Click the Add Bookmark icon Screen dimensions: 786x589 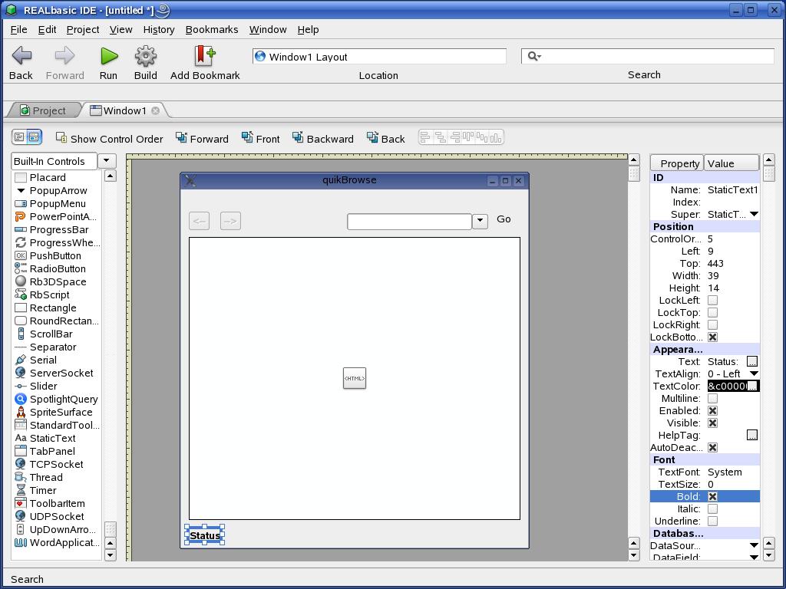[204, 56]
